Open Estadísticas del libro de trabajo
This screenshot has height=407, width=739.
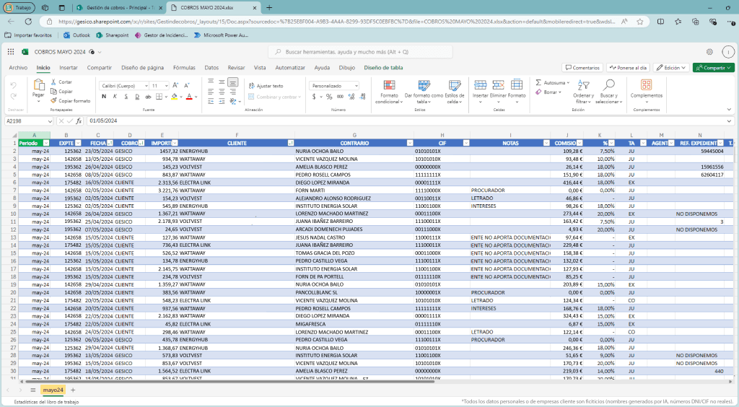tap(46, 402)
